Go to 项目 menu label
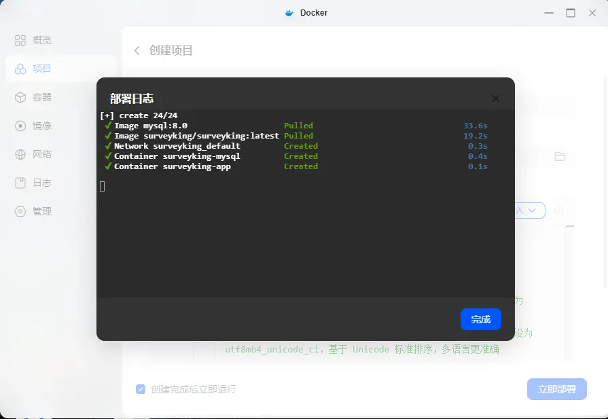Screen dimensions: 608x419 pyautogui.click(x=42, y=69)
